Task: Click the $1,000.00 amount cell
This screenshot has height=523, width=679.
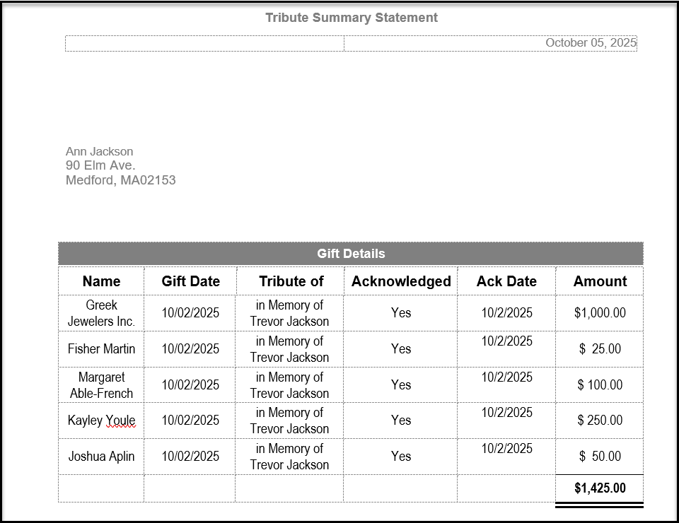Action: 600,313
